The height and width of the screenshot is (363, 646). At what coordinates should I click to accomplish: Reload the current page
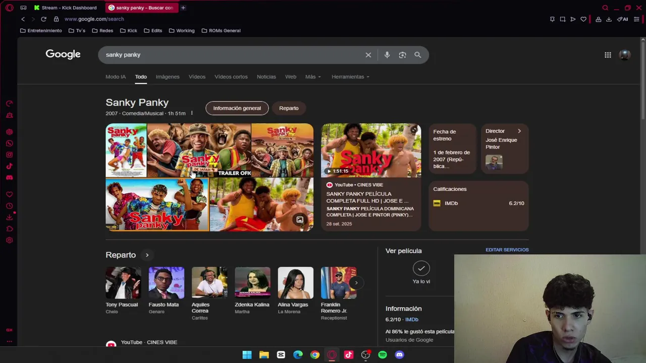pos(43,19)
